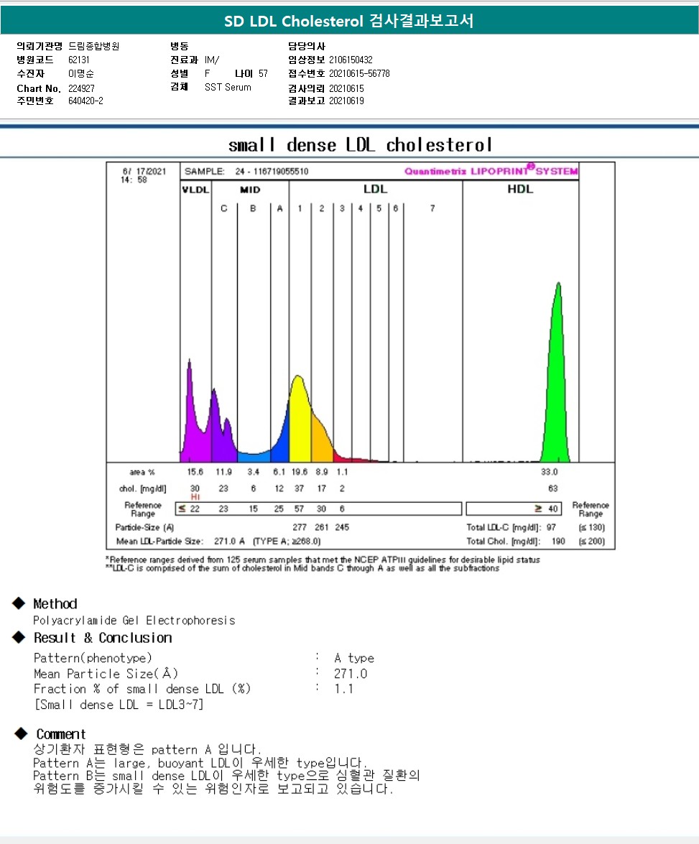Click the red HI flag under VLDL cholesterol
Screen dimensions: 699x844
(x=195, y=497)
